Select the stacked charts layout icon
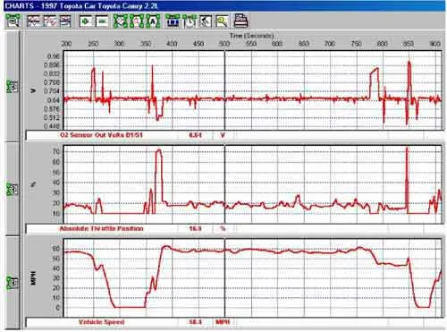Image resolution: width=447 pixels, height=332 pixels. tap(65, 21)
